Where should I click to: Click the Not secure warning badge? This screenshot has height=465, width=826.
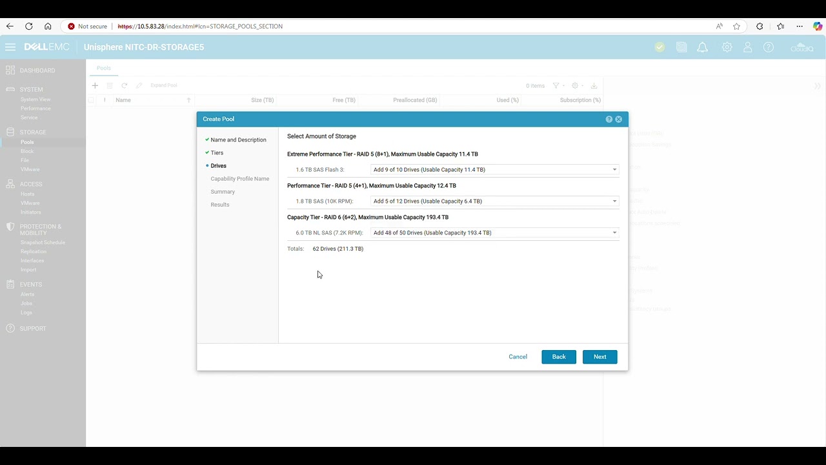click(87, 26)
